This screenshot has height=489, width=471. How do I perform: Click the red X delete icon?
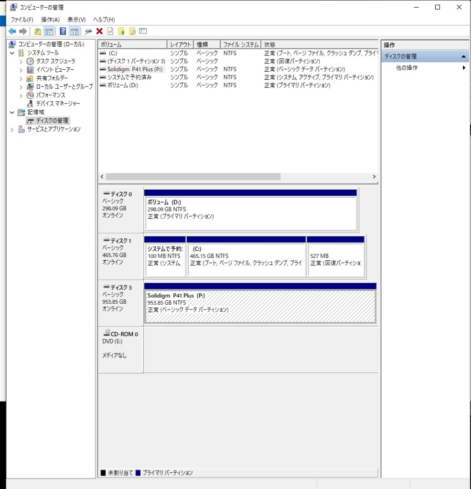99,32
